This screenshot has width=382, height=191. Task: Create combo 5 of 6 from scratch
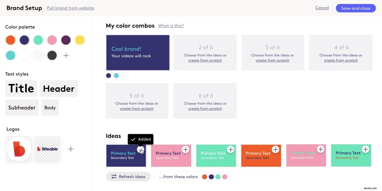(137, 109)
